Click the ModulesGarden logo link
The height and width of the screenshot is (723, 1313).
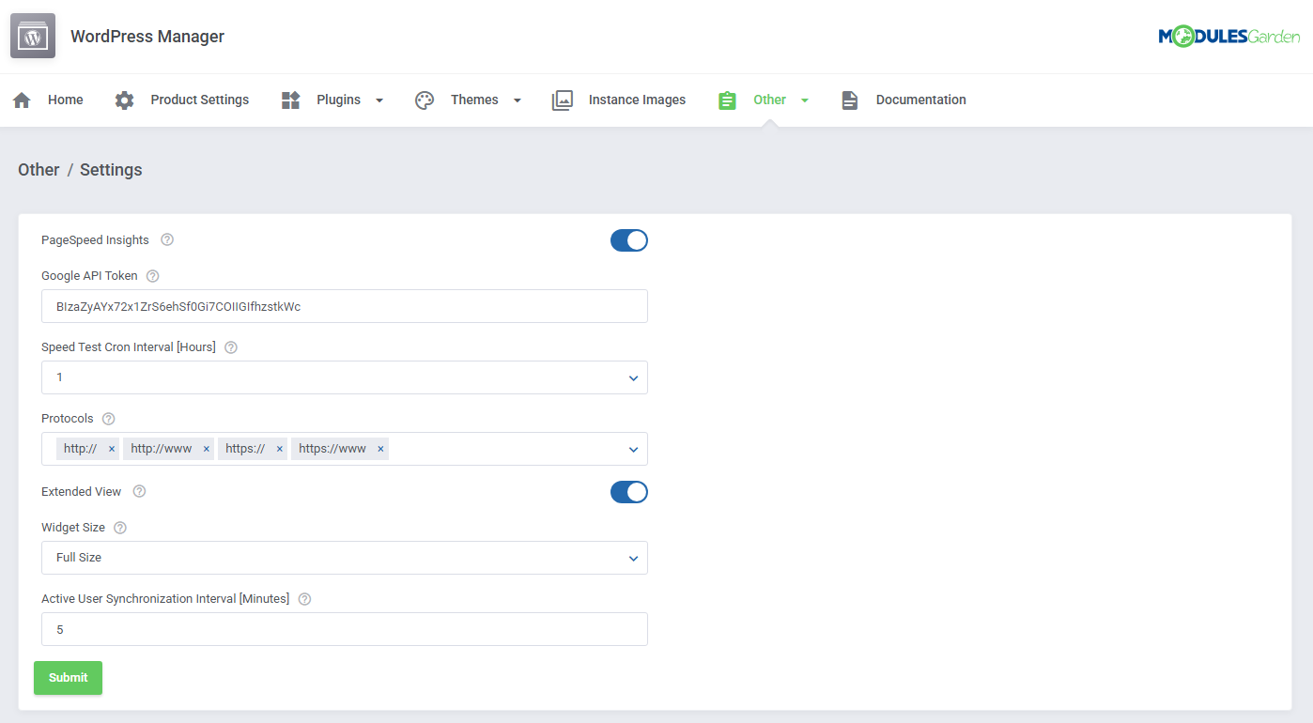(x=1229, y=35)
